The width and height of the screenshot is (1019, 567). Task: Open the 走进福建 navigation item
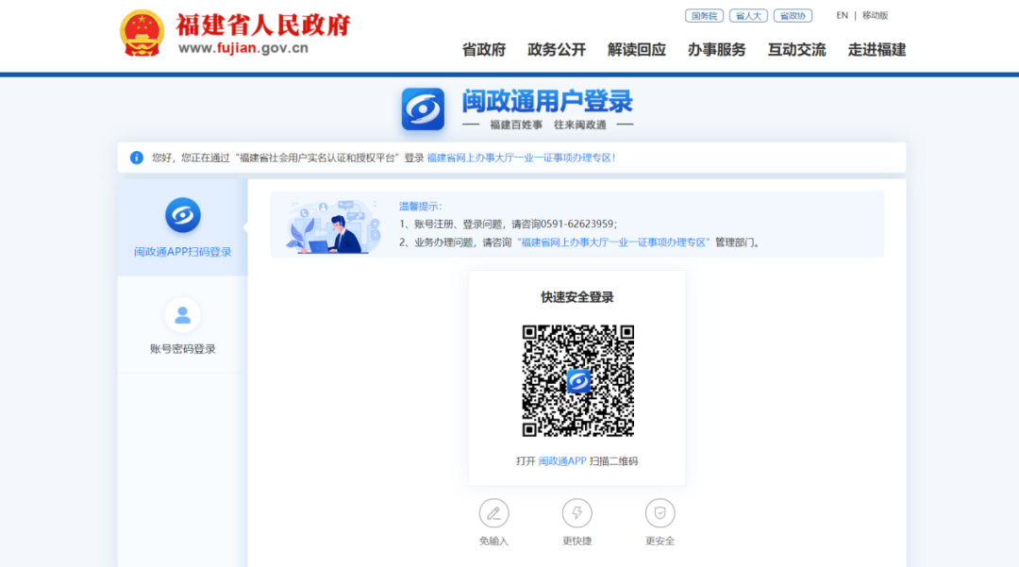877,50
